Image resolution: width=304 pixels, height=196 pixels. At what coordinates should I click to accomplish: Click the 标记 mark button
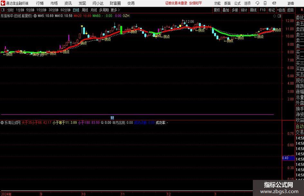tap(272, 10)
